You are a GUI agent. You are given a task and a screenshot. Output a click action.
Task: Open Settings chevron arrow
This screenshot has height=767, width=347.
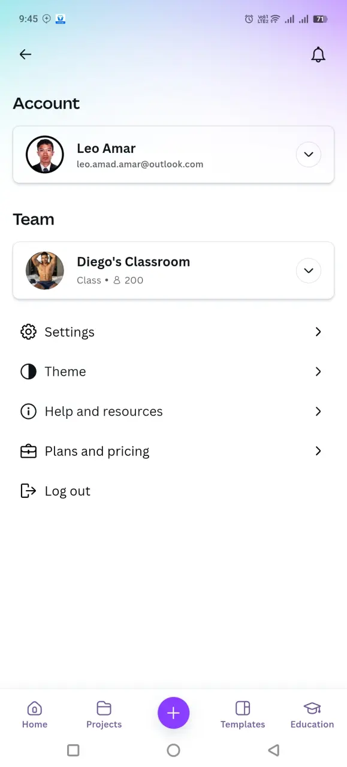click(318, 332)
